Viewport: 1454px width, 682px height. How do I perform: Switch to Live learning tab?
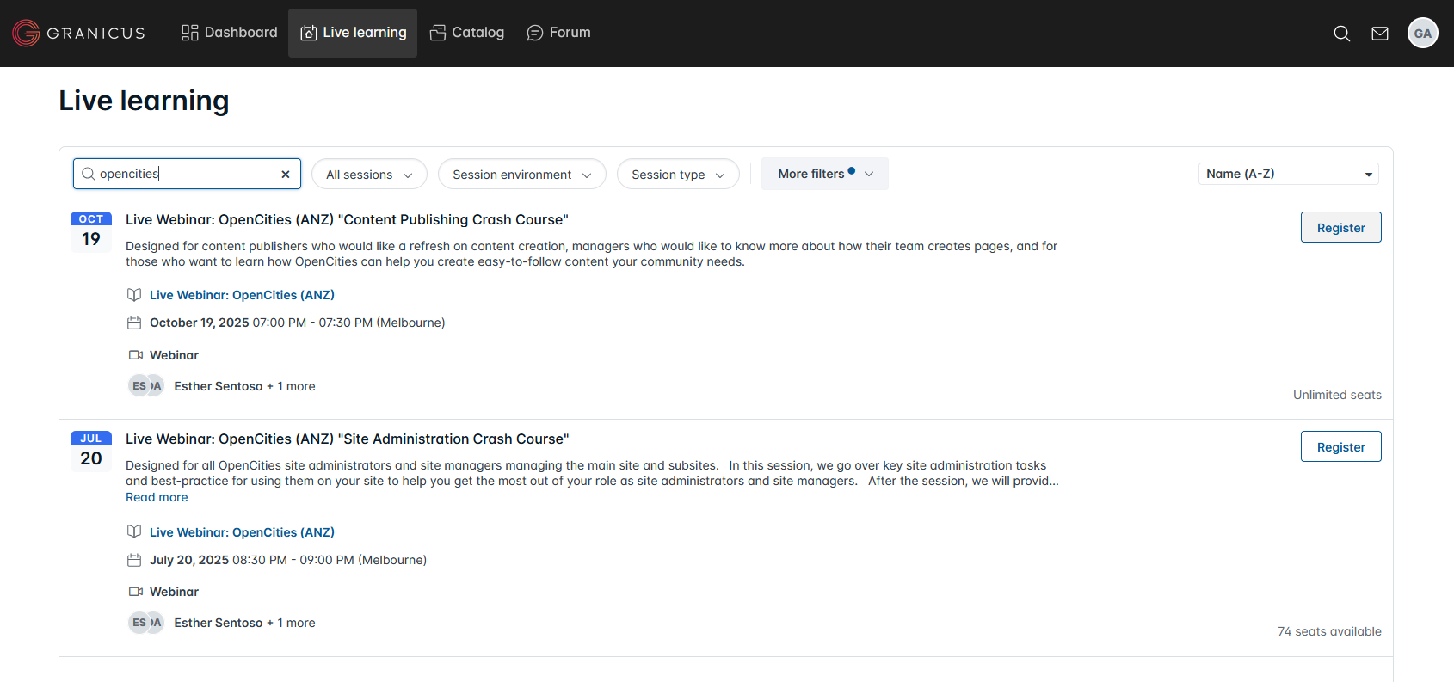pyautogui.click(x=353, y=33)
